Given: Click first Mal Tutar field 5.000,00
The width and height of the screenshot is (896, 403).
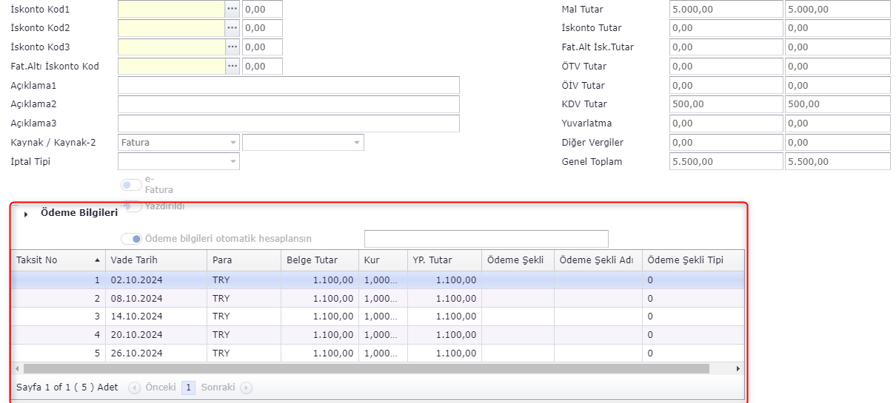Looking at the screenshot, I should pos(726,10).
